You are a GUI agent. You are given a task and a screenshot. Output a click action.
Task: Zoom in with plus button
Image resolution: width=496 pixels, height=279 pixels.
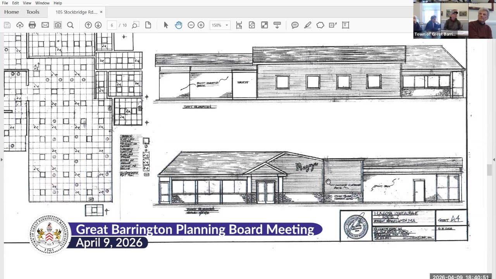[201, 25]
